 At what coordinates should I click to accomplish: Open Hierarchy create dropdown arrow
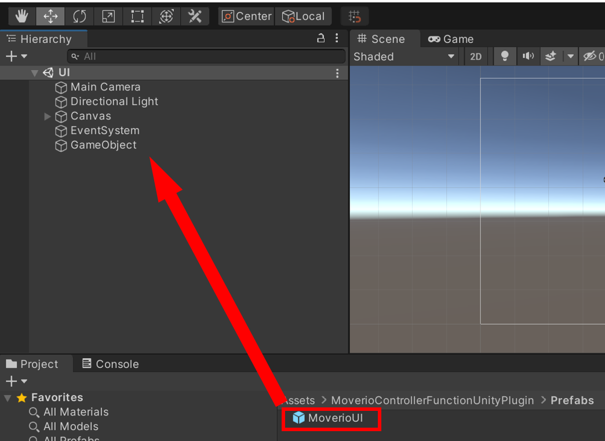pos(24,56)
